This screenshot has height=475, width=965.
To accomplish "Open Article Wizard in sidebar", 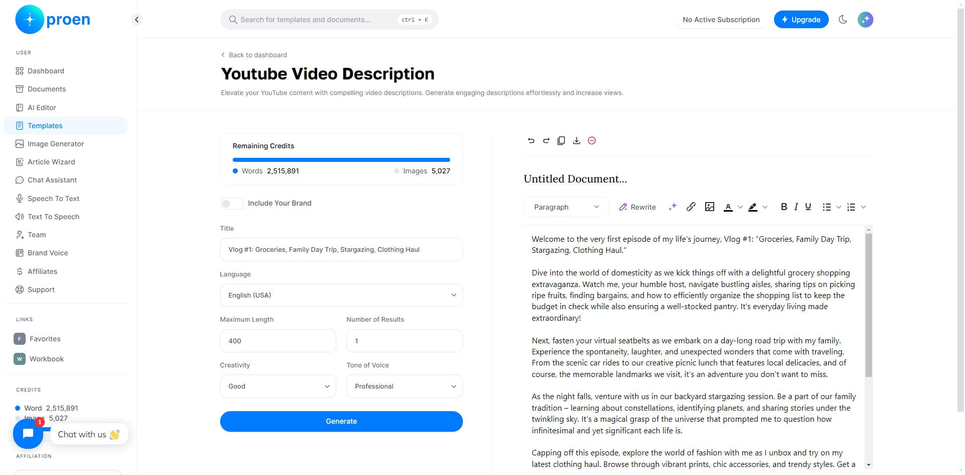I will [x=65, y=162].
